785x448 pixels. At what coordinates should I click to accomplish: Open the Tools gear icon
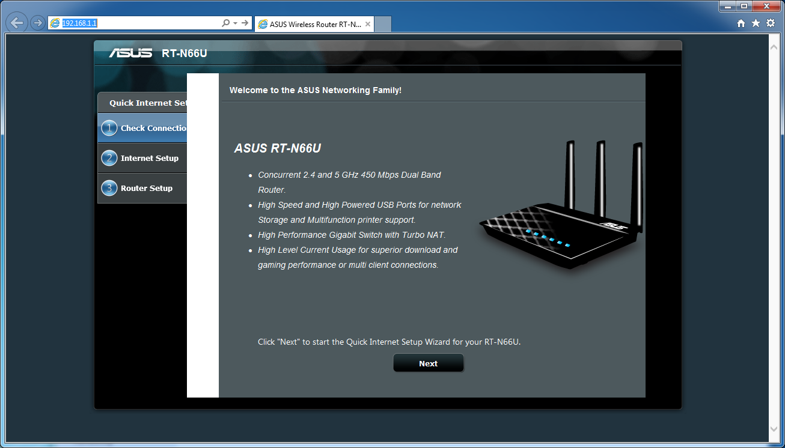pos(771,23)
